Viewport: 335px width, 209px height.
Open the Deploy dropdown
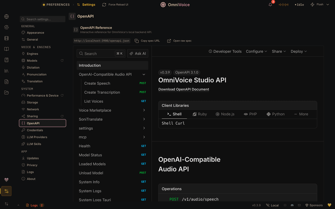pos(299,51)
